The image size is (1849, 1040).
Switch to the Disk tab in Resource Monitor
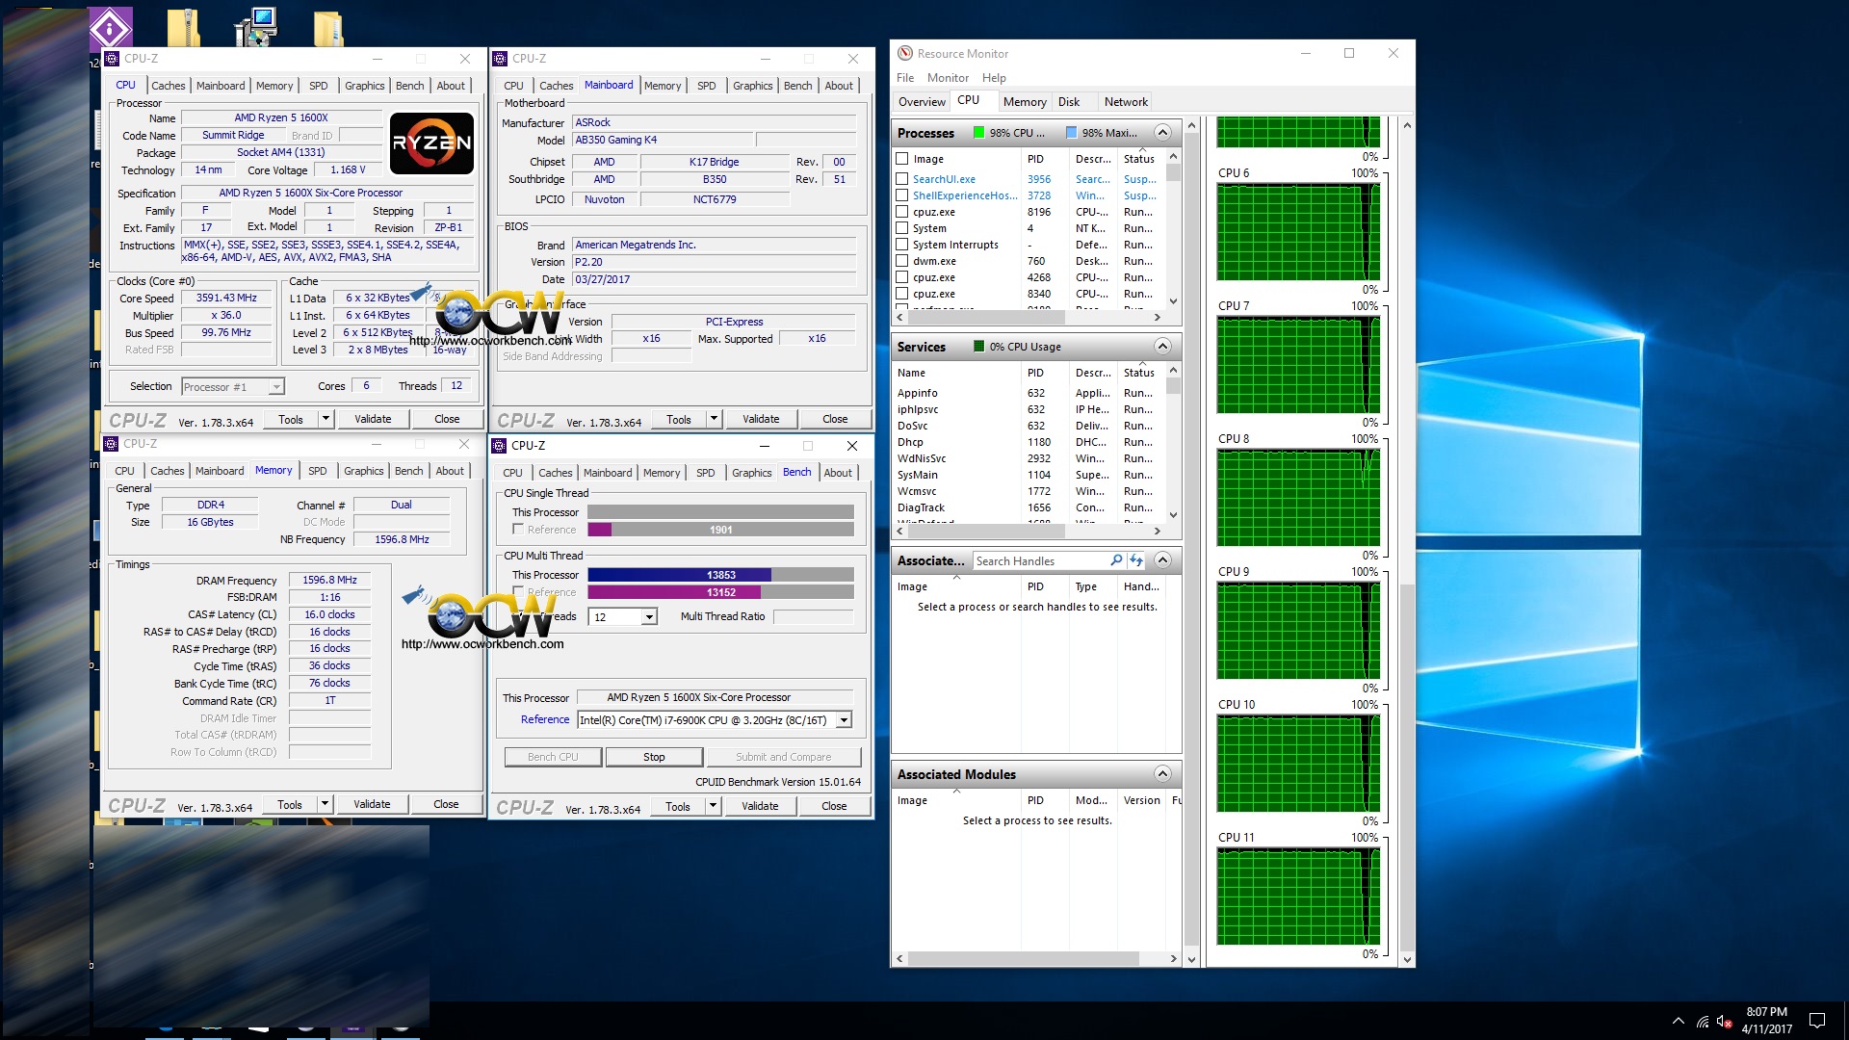(1069, 102)
